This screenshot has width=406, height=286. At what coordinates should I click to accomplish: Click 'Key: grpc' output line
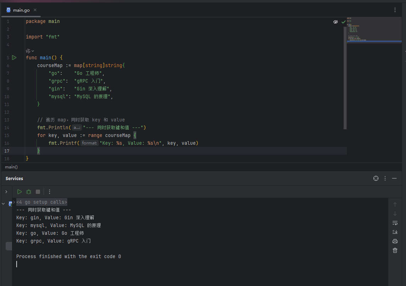[x=53, y=241]
